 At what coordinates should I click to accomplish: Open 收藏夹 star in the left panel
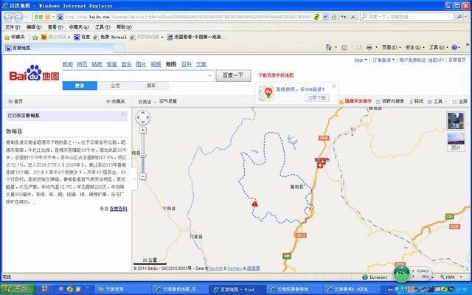point(115,102)
